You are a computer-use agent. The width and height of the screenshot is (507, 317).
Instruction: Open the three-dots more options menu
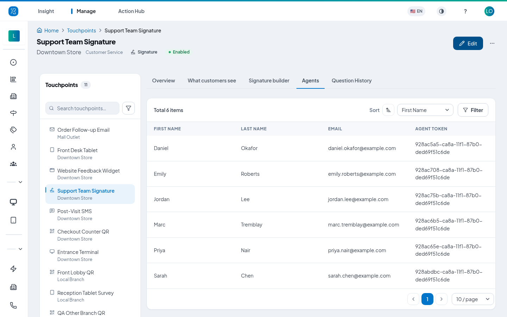tap(492, 43)
